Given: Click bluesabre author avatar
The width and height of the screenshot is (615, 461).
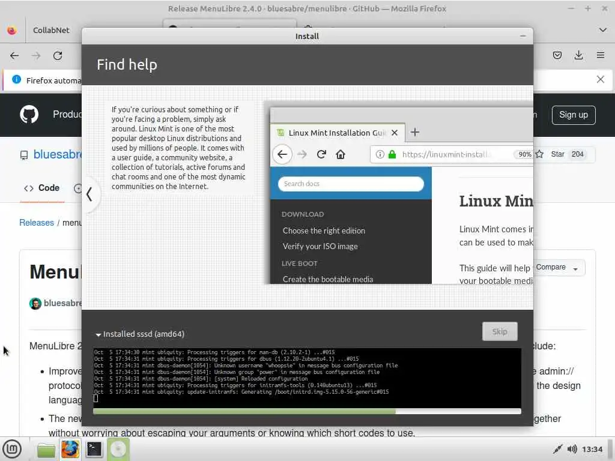Looking at the screenshot, I should [x=35, y=303].
